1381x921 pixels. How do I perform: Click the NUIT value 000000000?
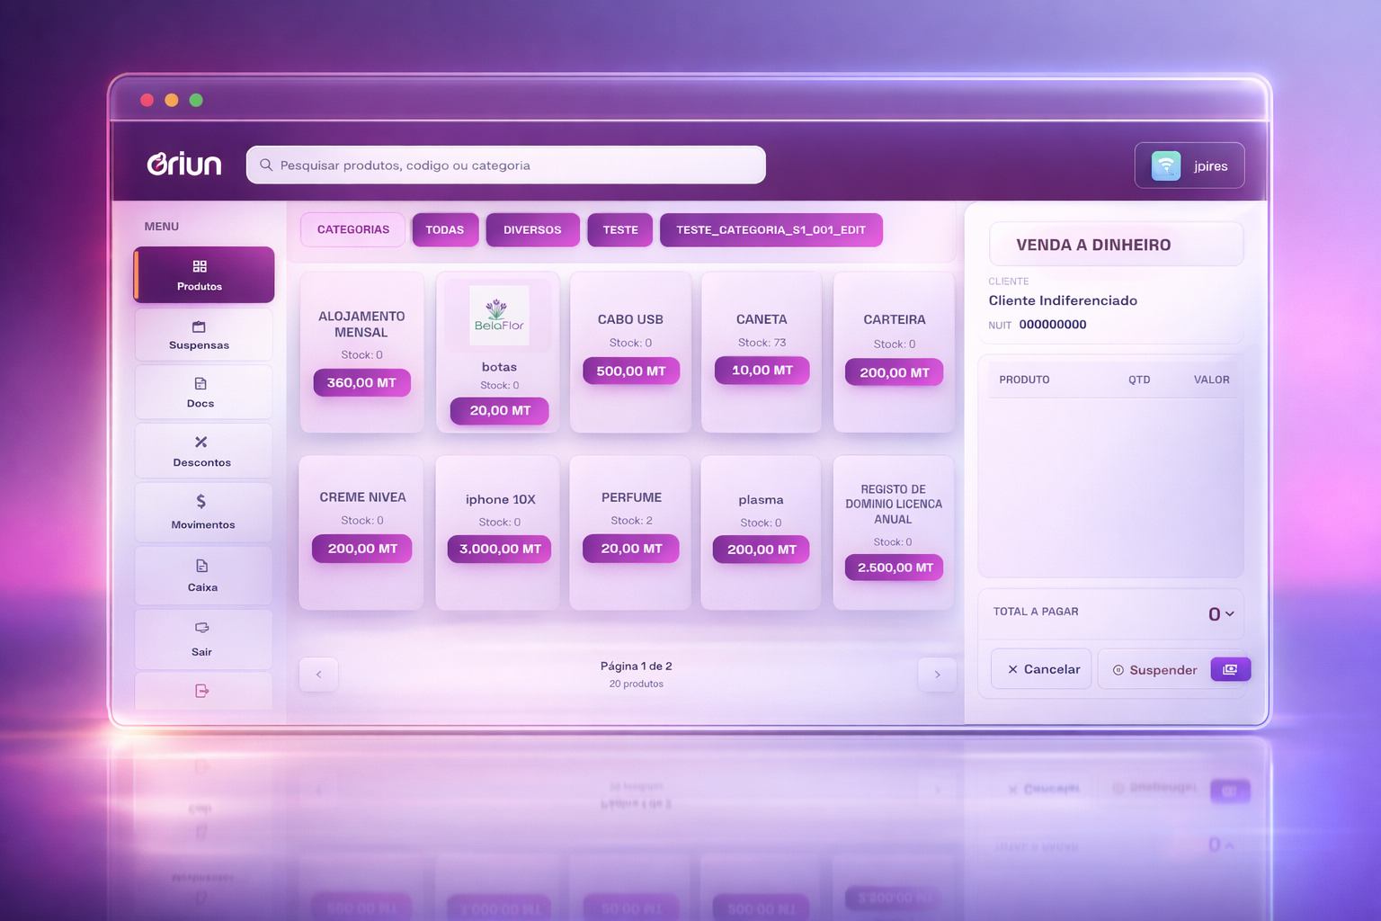click(1053, 325)
